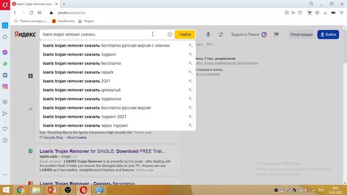Open WhatsApp in Opera sidebar
Viewport: 347px width, 195px height.
pyautogui.click(x=5, y=64)
